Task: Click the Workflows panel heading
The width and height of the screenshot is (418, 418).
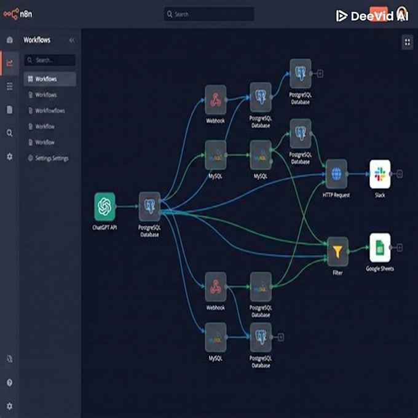Action: coord(37,40)
